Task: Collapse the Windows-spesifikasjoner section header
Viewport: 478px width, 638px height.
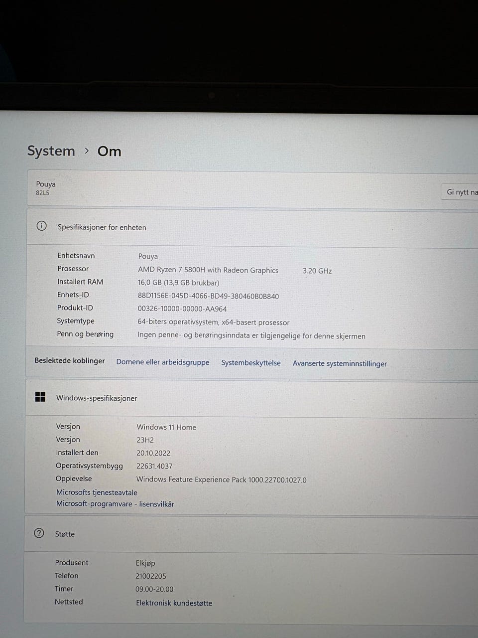Action: click(x=252, y=398)
